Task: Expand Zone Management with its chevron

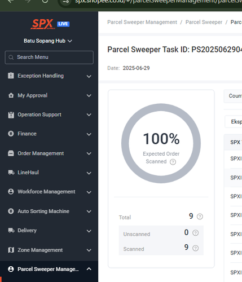Action: pyautogui.click(x=89, y=250)
